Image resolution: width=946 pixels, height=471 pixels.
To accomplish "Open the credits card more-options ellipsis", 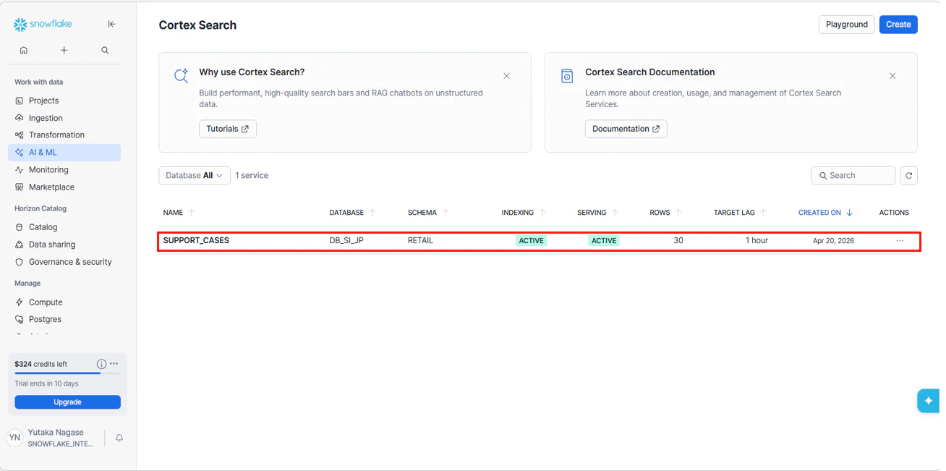I will tap(114, 364).
